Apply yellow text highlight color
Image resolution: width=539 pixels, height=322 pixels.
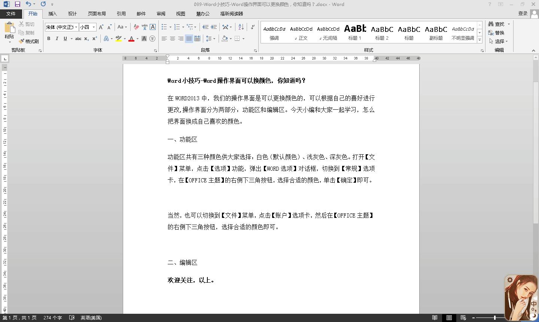(x=119, y=39)
